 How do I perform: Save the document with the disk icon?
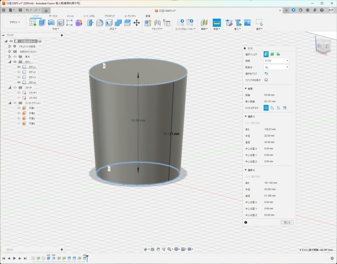coord(20,10)
